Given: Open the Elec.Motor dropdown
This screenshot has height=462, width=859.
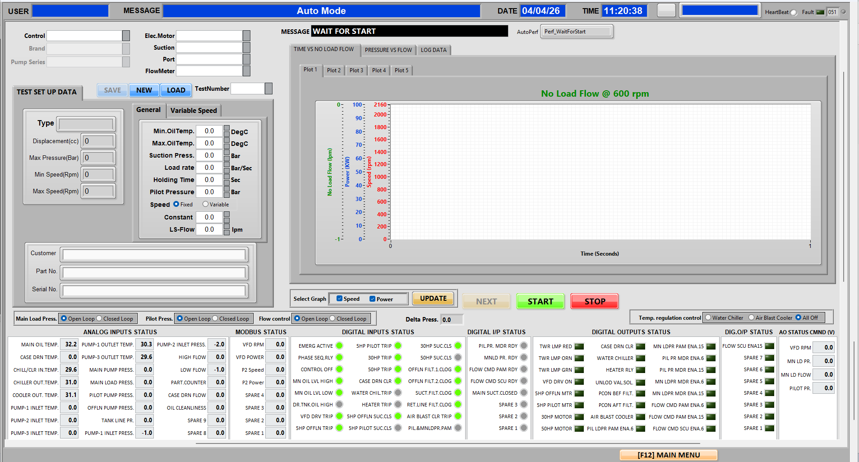Looking at the screenshot, I should 246,36.
